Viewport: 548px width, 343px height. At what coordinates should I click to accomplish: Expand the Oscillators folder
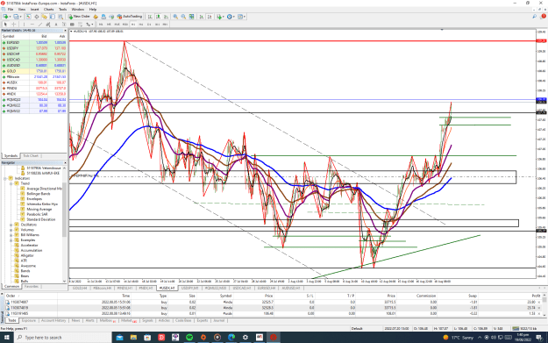point(11,225)
